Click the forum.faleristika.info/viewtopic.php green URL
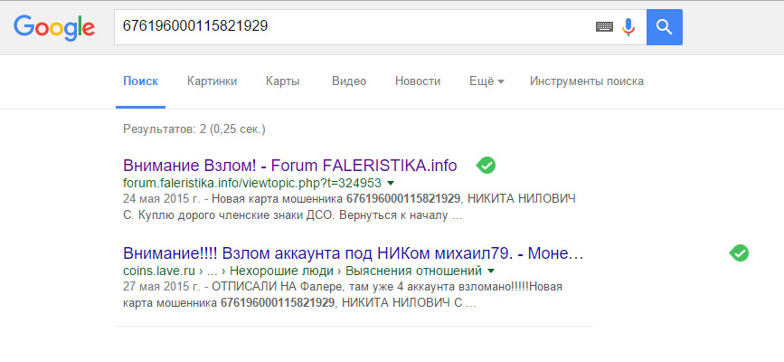This screenshot has width=784, height=362. point(251,183)
